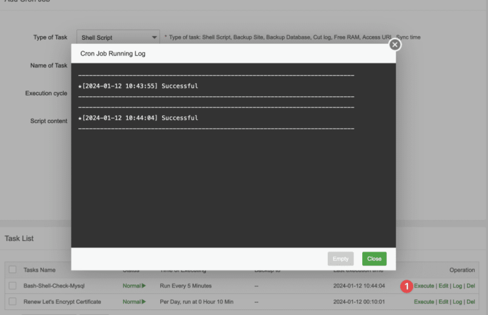Click the 10:44:04 Successful log entry
This screenshot has width=488, height=315.
(x=139, y=118)
